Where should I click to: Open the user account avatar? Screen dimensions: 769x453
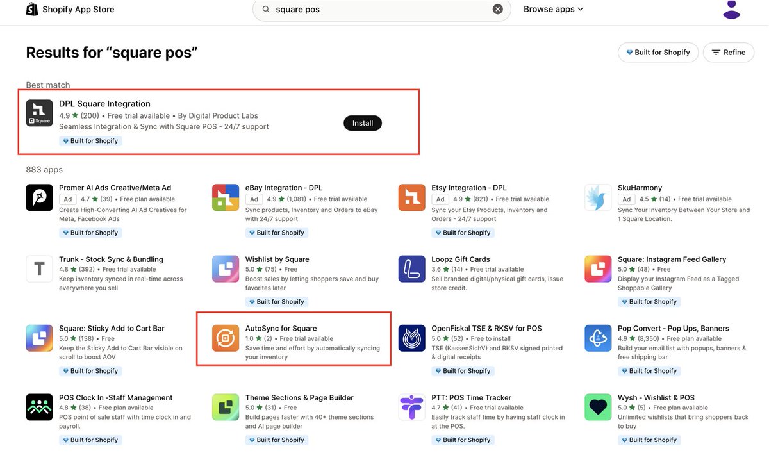pyautogui.click(x=731, y=9)
